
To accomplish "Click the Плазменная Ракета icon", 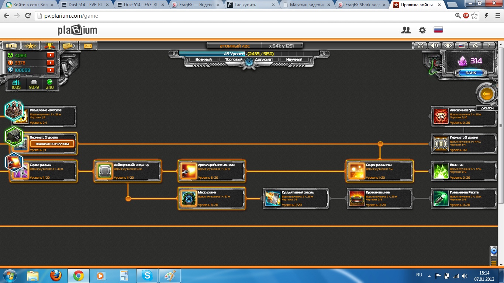I will [441, 199].
